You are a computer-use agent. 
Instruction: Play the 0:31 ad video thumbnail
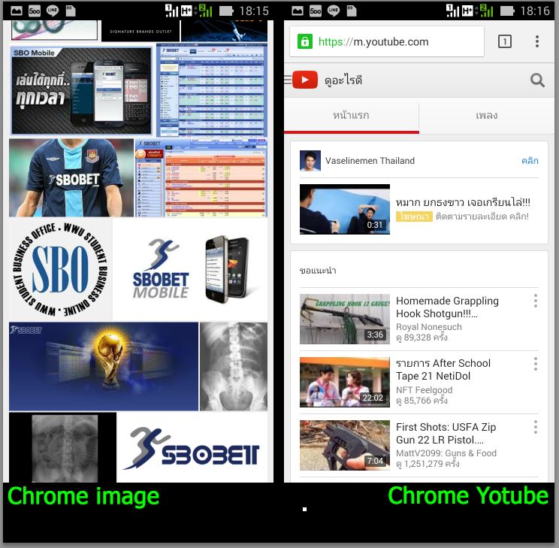(345, 210)
